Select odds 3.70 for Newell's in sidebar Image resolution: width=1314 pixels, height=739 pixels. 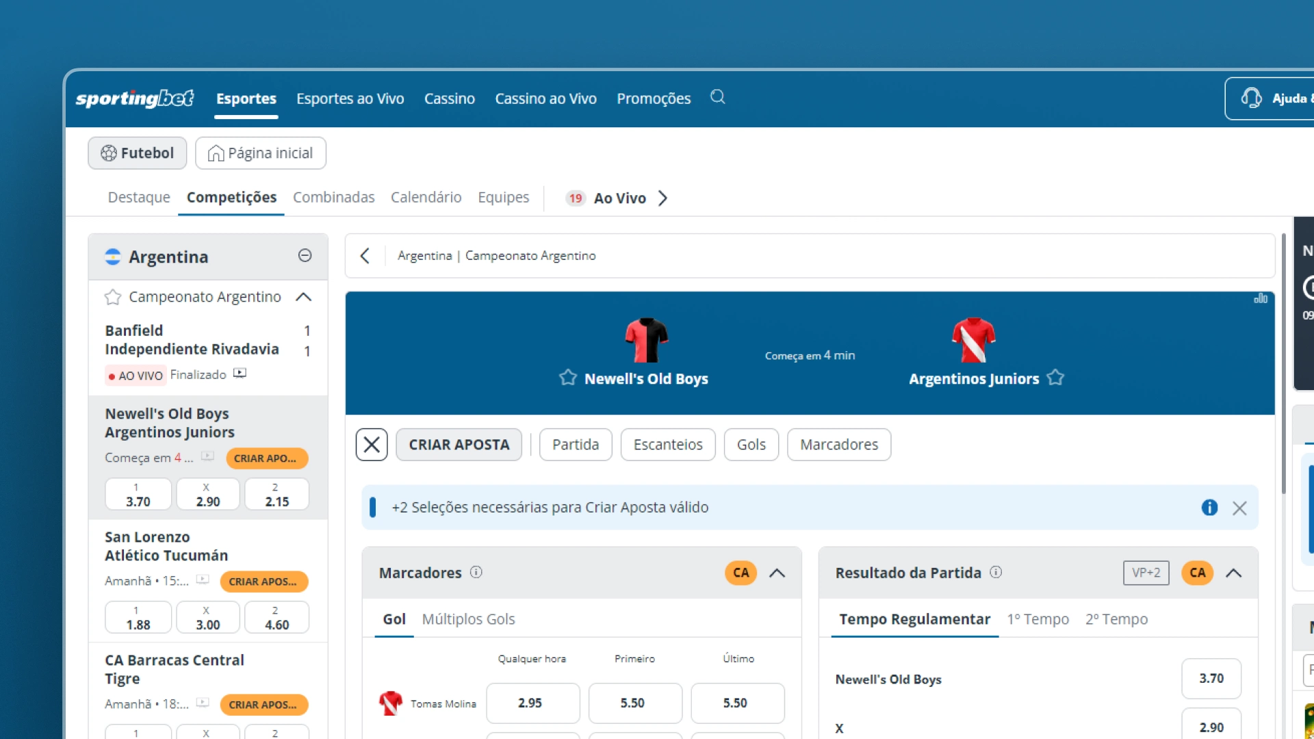138,494
